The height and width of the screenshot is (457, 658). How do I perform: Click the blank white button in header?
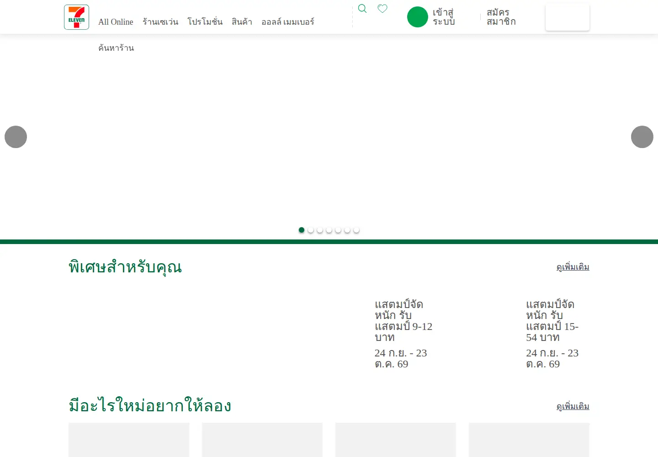(x=568, y=17)
